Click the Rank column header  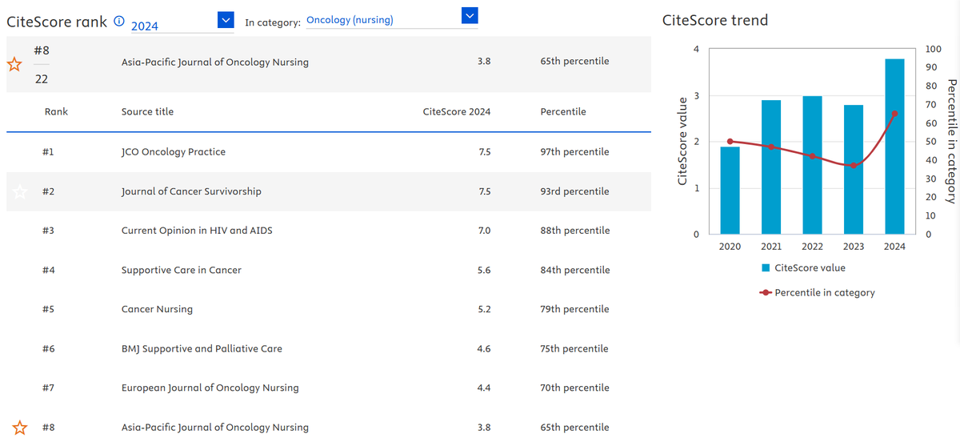(56, 112)
